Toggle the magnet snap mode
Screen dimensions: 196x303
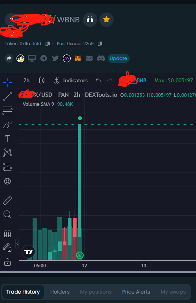[x=7, y=234]
